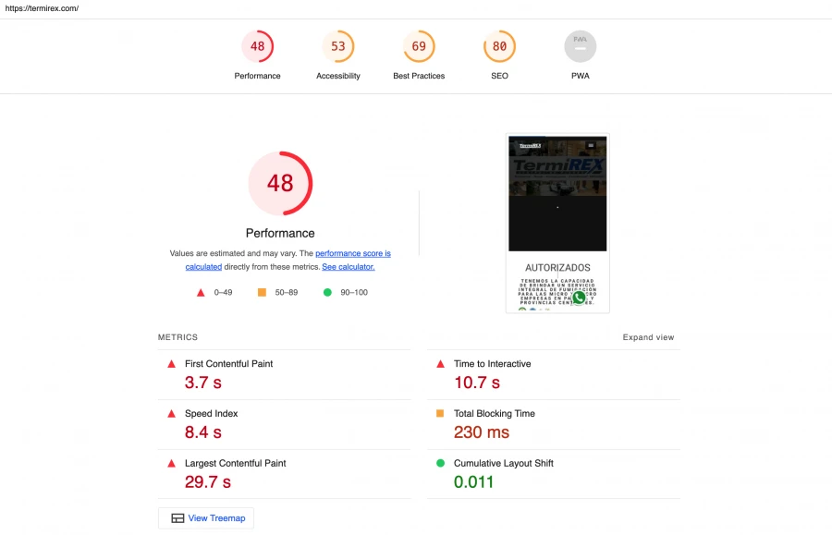Screen dimensions: 832x535
Task: Click the METRICS section heading
Action: [x=177, y=337]
